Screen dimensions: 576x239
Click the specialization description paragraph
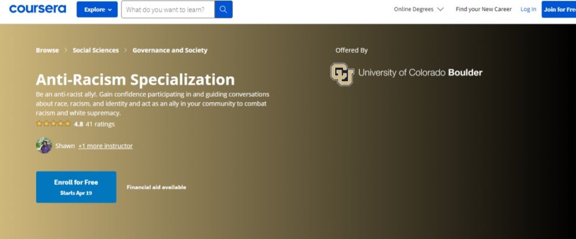pyautogui.click(x=152, y=104)
